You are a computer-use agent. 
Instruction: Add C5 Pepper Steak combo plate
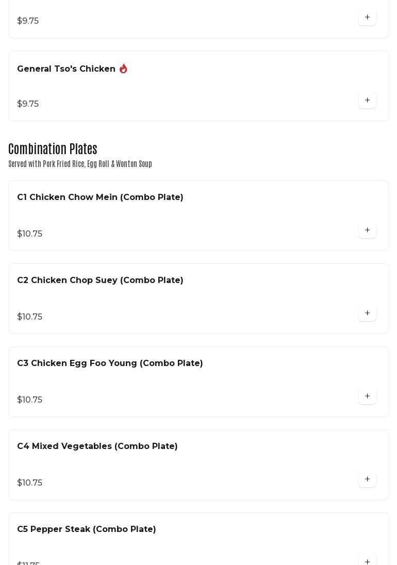tap(367, 561)
